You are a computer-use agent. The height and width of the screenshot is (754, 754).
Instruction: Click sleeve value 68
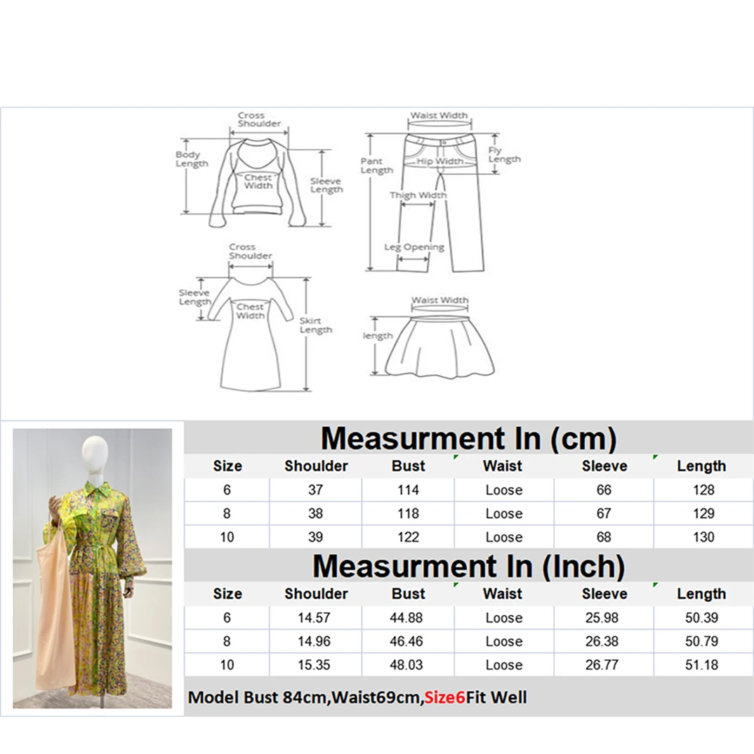tap(604, 537)
